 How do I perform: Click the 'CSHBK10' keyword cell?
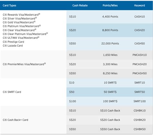click(x=139, y=110)
